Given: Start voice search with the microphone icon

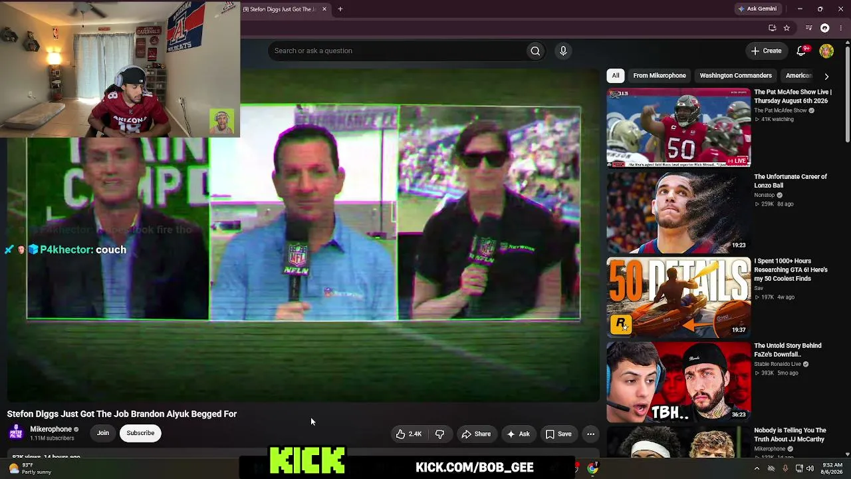Looking at the screenshot, I should pos(563,51).
